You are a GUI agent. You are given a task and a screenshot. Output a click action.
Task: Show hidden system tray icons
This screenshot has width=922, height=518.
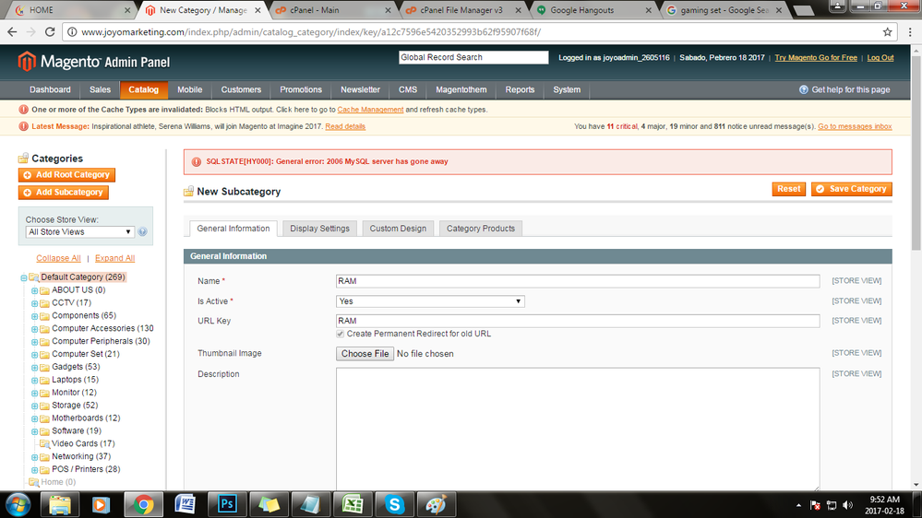(x=798, y=505)
